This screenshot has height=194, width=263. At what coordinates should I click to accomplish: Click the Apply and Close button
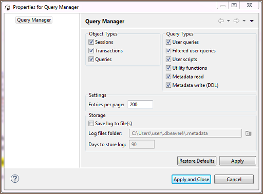click(x=191, y=179)
